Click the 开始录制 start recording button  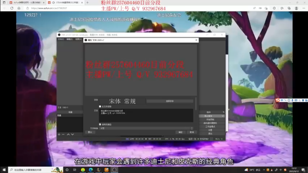(x=211, y=120)
